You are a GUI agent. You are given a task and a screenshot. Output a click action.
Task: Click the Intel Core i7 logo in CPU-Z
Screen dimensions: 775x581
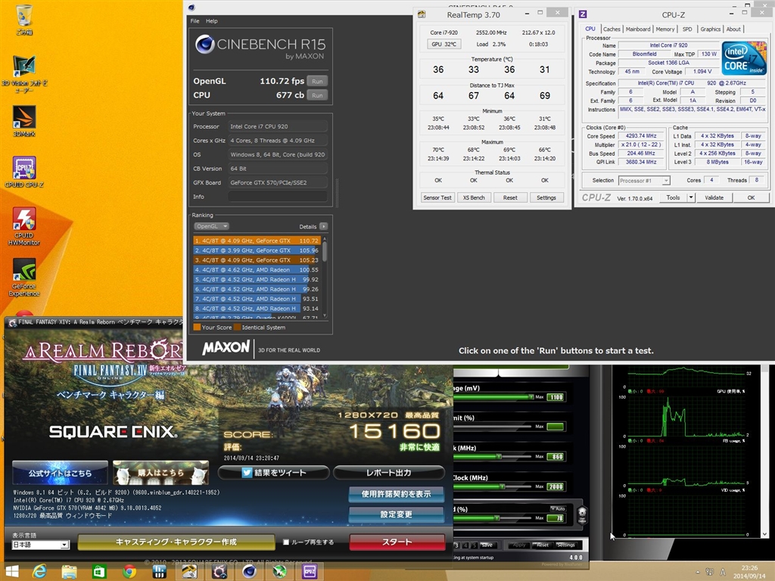pyautogui.click(x=744, y=58)
